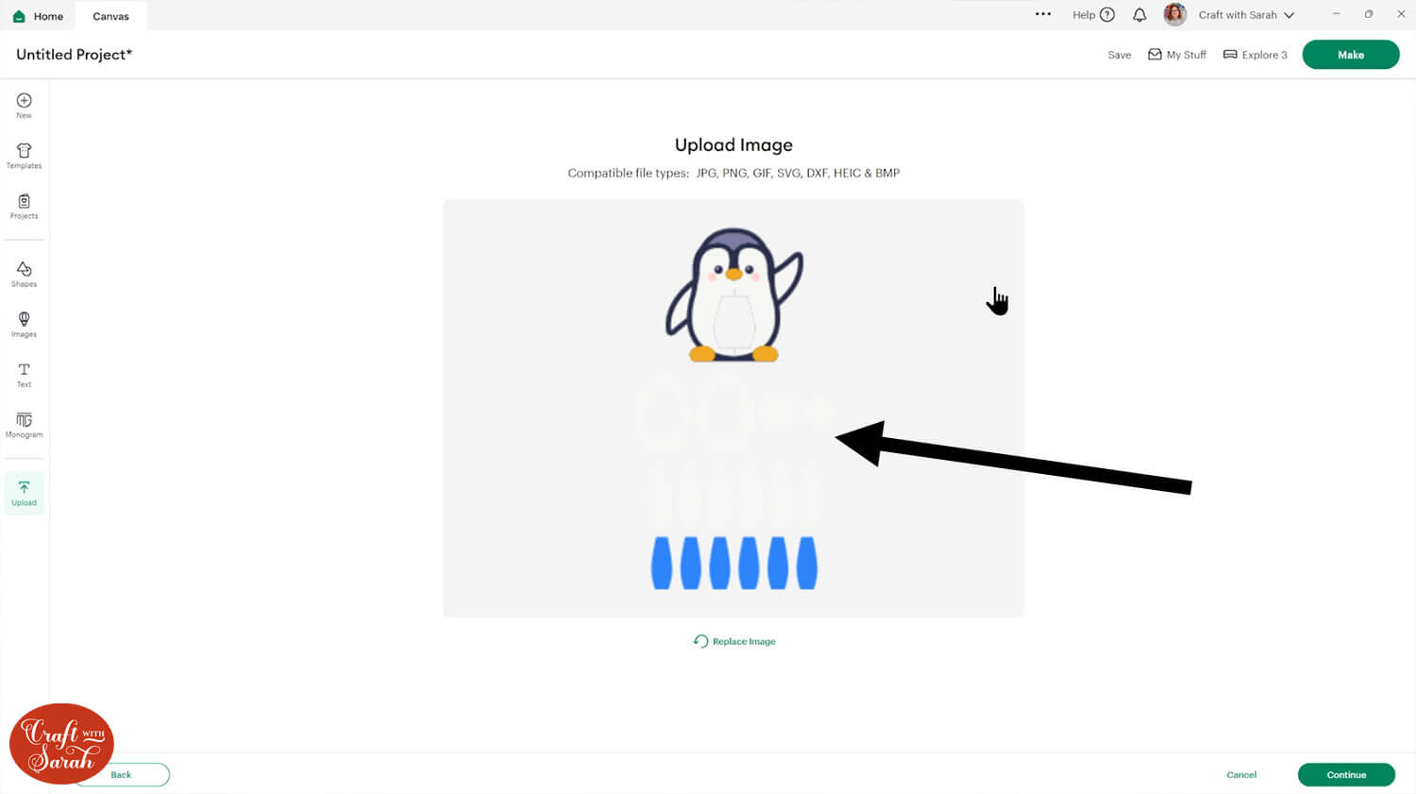Viewport: 1416px width, 794px height.
Task: Click the Continue button
Action: [x=1346, y=774]
